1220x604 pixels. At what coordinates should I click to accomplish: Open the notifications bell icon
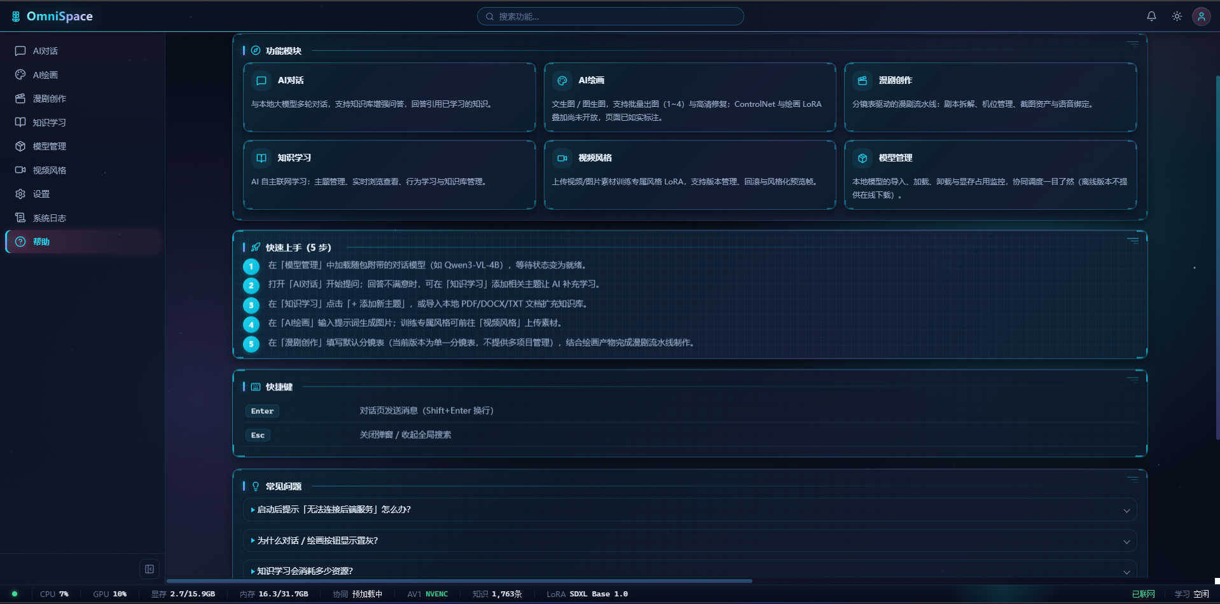pos(1151,17)
